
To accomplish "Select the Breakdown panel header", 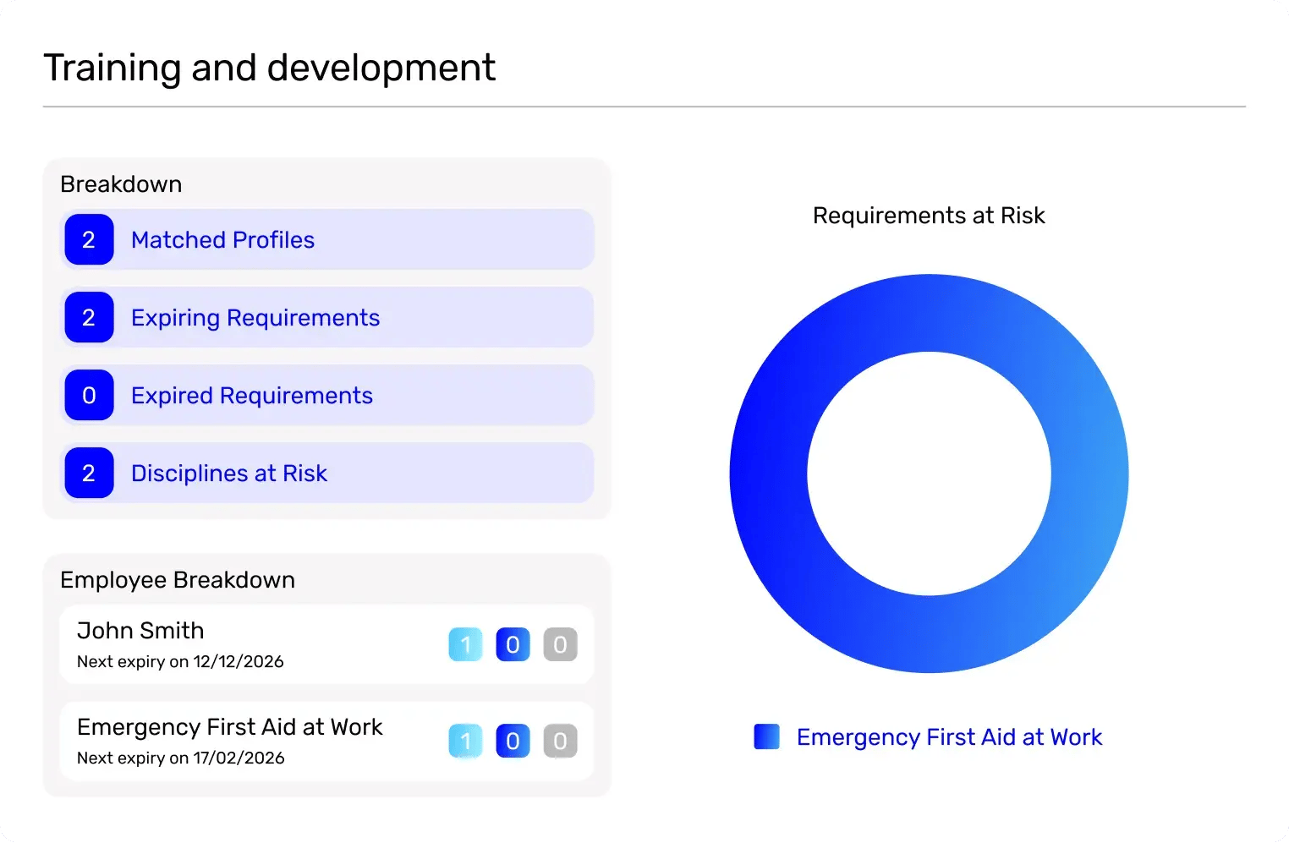I will click(121, 183).
